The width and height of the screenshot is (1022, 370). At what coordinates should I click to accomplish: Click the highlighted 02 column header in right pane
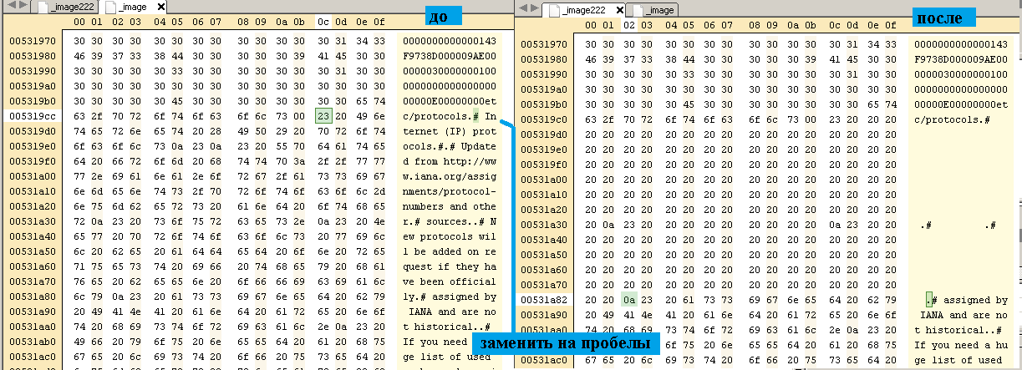pos(628,25)
